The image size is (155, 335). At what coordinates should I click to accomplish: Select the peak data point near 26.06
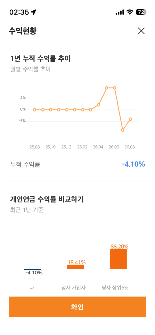(x=115, y=88)
